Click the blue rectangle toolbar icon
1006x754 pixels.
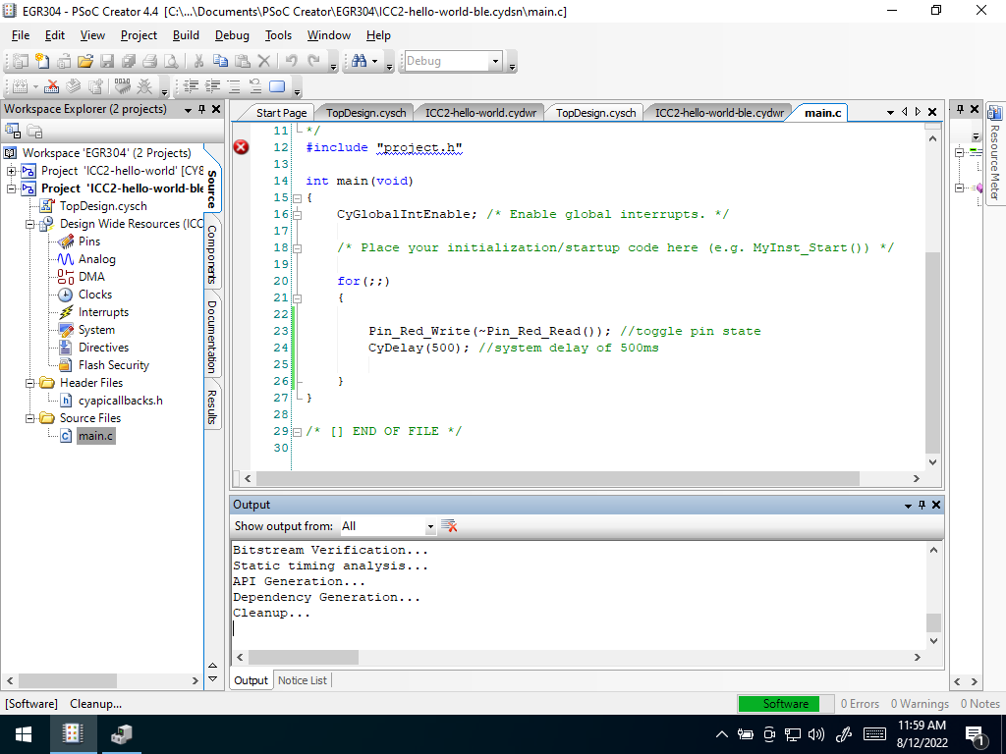(277, 86)
